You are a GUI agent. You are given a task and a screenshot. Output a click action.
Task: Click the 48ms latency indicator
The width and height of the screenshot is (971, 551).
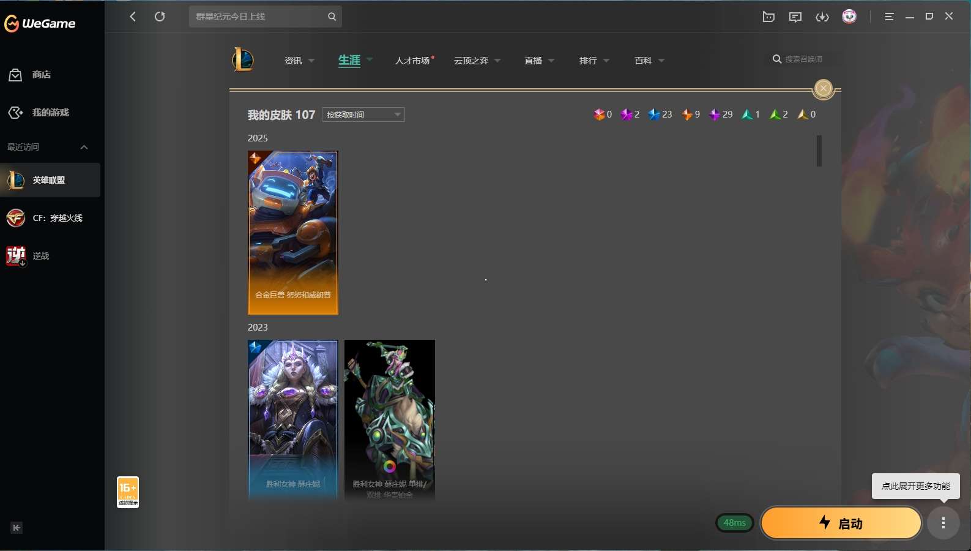(734, 523)
